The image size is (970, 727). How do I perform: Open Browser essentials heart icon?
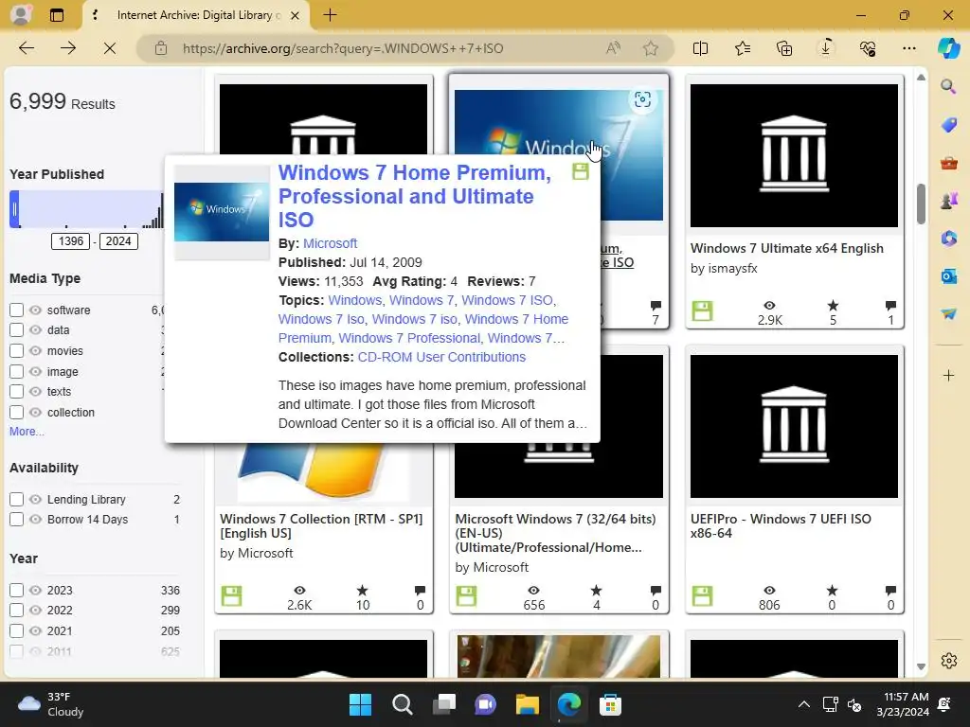868,48
